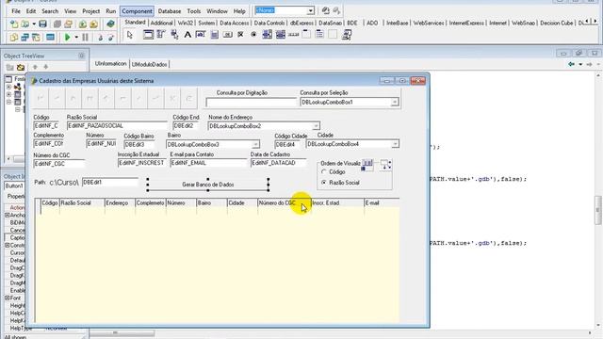Click the Save current desktop icon
Viewport: 603px width, 339px height.
point(326,10)
